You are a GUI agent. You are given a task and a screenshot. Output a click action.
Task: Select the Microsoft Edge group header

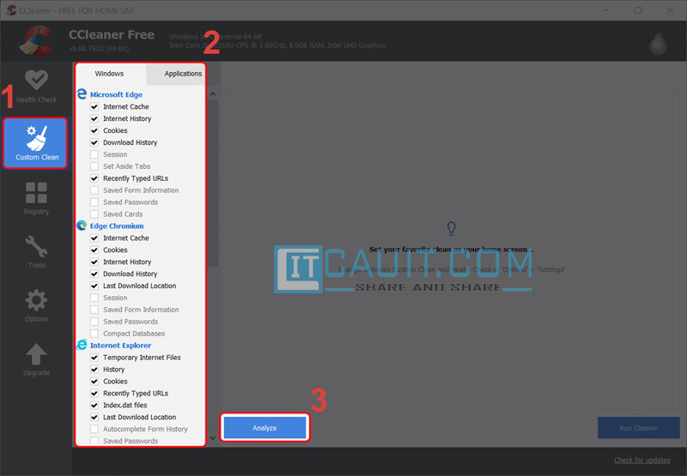point(116,94)
